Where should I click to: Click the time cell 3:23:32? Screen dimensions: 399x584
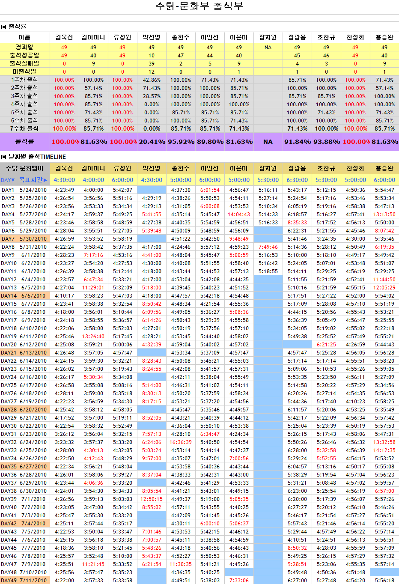point(64,442)
